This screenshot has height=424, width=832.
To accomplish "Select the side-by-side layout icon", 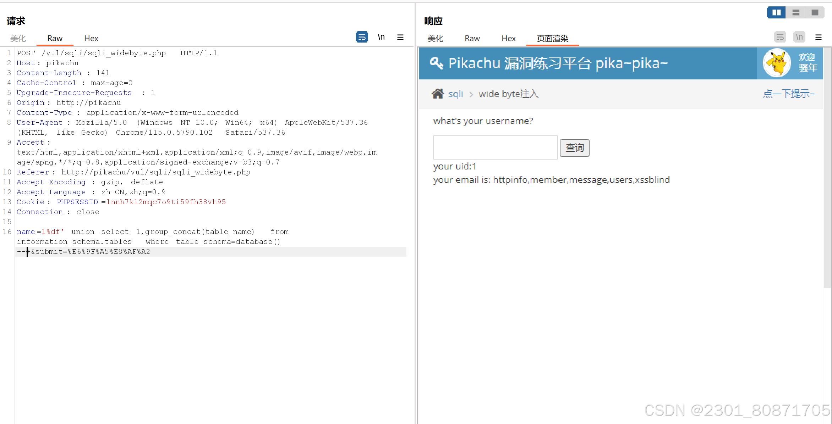I will point(776,12).
